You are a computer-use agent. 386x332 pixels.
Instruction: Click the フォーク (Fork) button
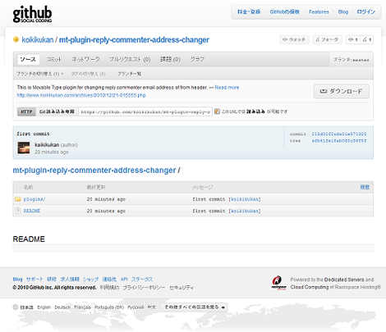click(327, 39)
